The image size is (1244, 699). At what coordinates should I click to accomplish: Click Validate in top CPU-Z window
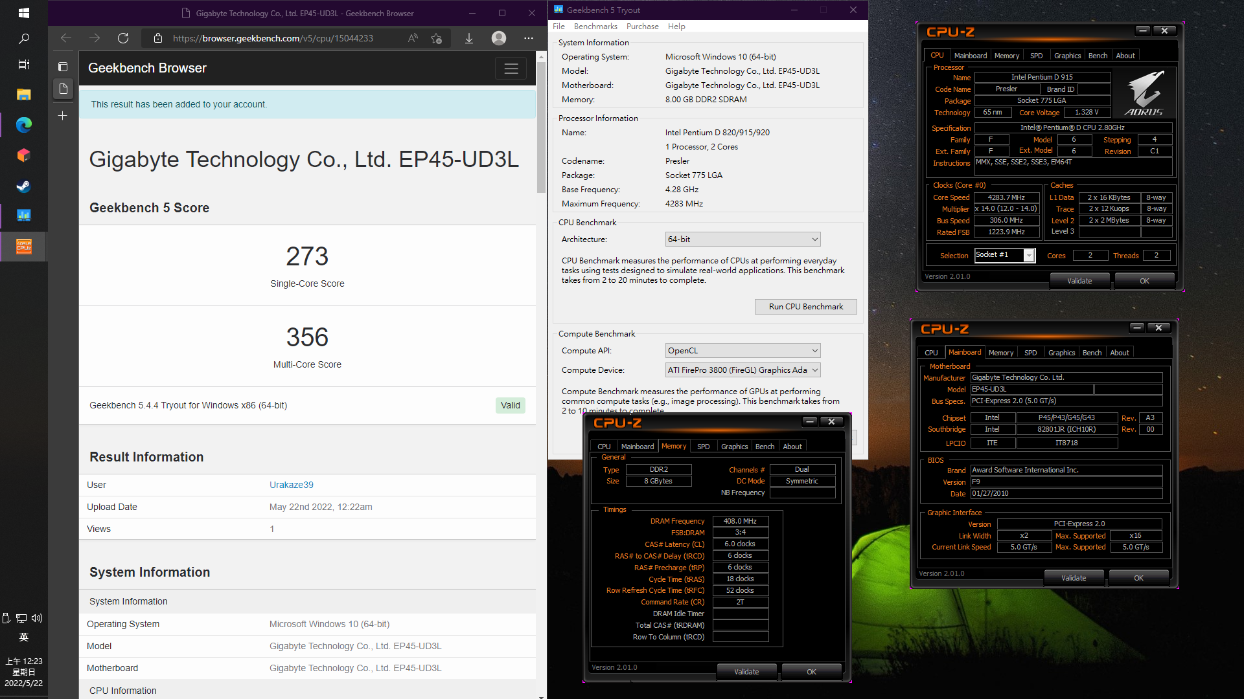(x=1079, y=281)
